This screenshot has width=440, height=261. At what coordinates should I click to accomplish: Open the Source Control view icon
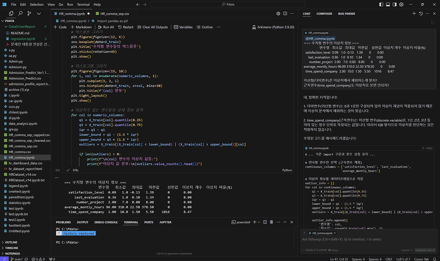(29, 13)
